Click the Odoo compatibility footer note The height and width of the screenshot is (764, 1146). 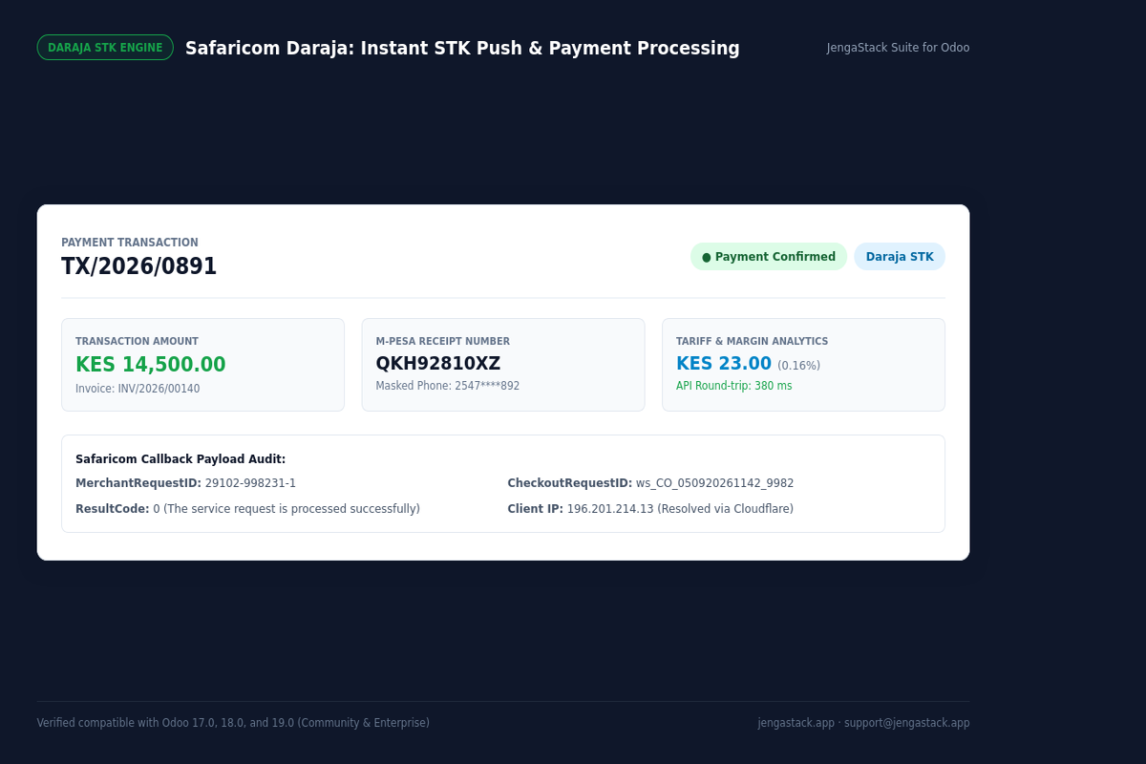click(x=233, y=723)
